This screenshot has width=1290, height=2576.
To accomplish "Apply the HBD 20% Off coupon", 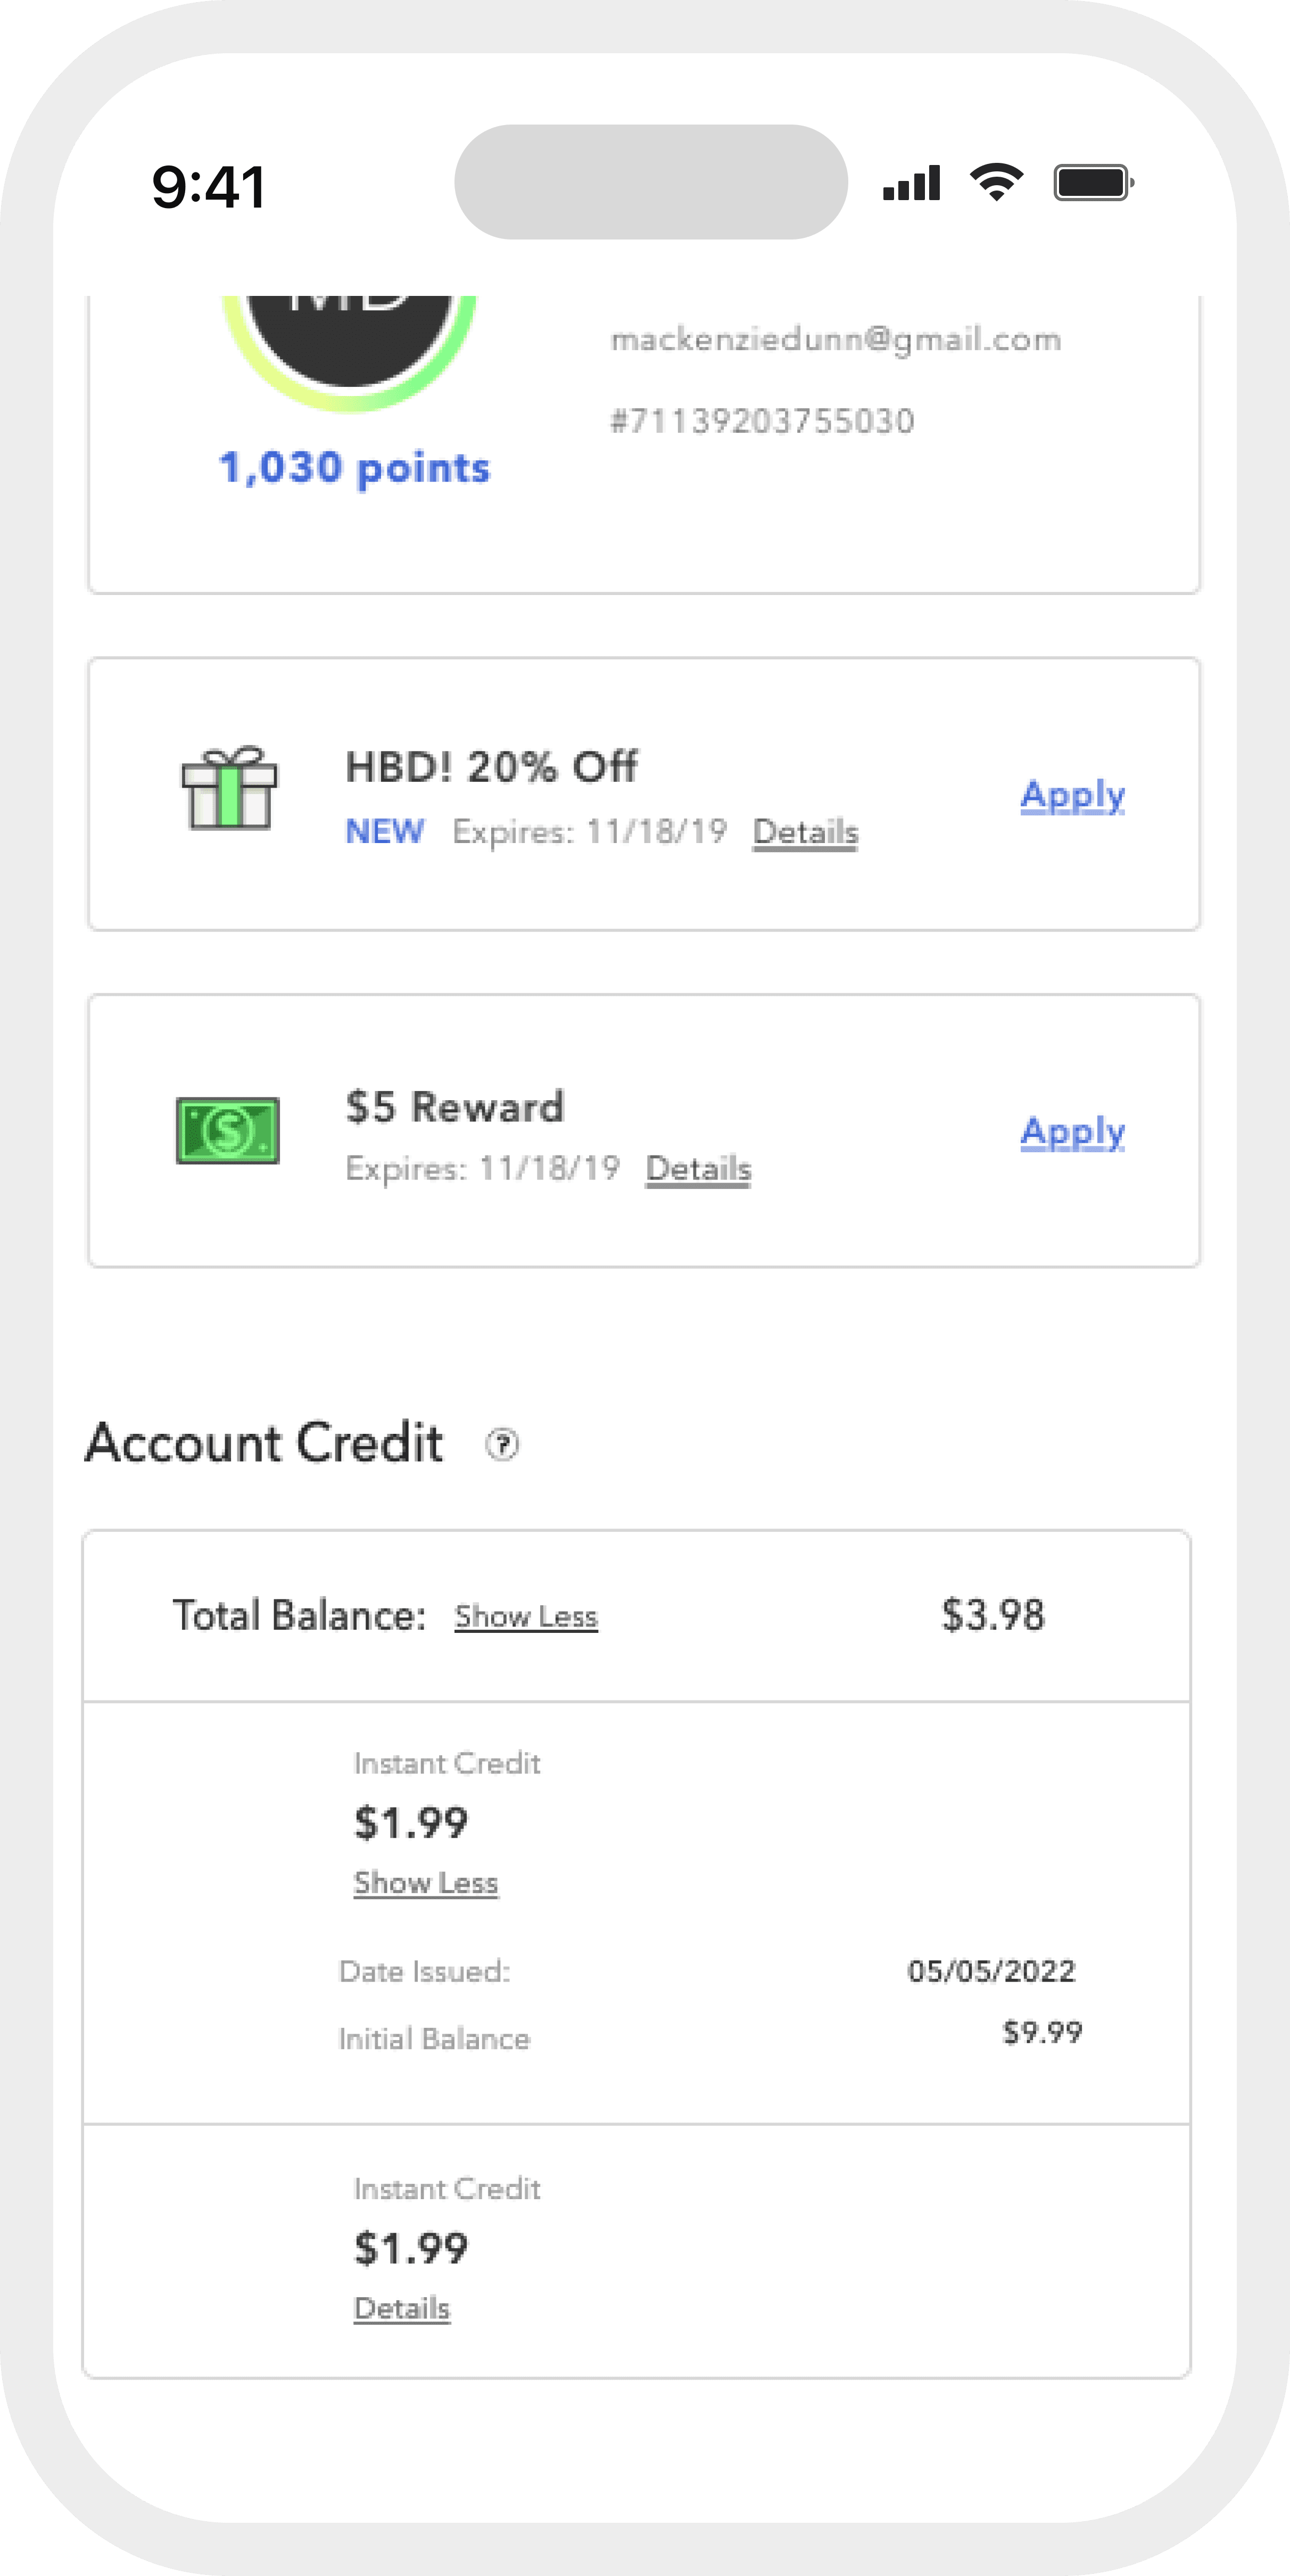I will pyautogui.click(x=1072, y=795).
